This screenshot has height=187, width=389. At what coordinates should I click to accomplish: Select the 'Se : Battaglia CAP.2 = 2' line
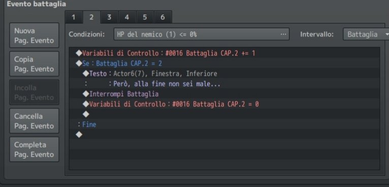point(224,64)
